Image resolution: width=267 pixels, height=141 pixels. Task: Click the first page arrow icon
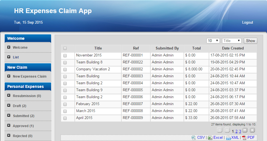pos(220,130)
